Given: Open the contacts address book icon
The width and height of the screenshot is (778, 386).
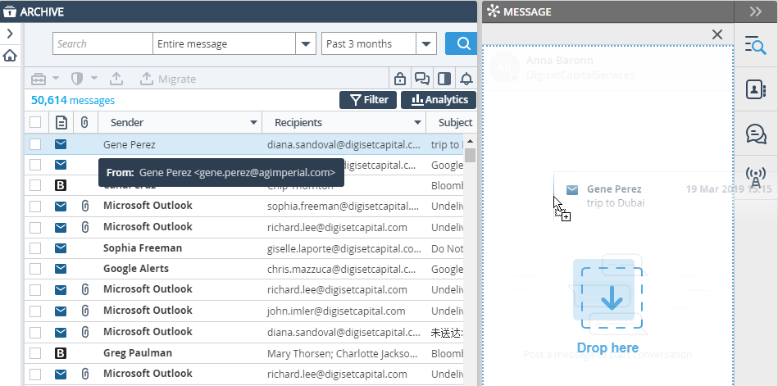Looking at the screenshot, I should tap(755, 90).
